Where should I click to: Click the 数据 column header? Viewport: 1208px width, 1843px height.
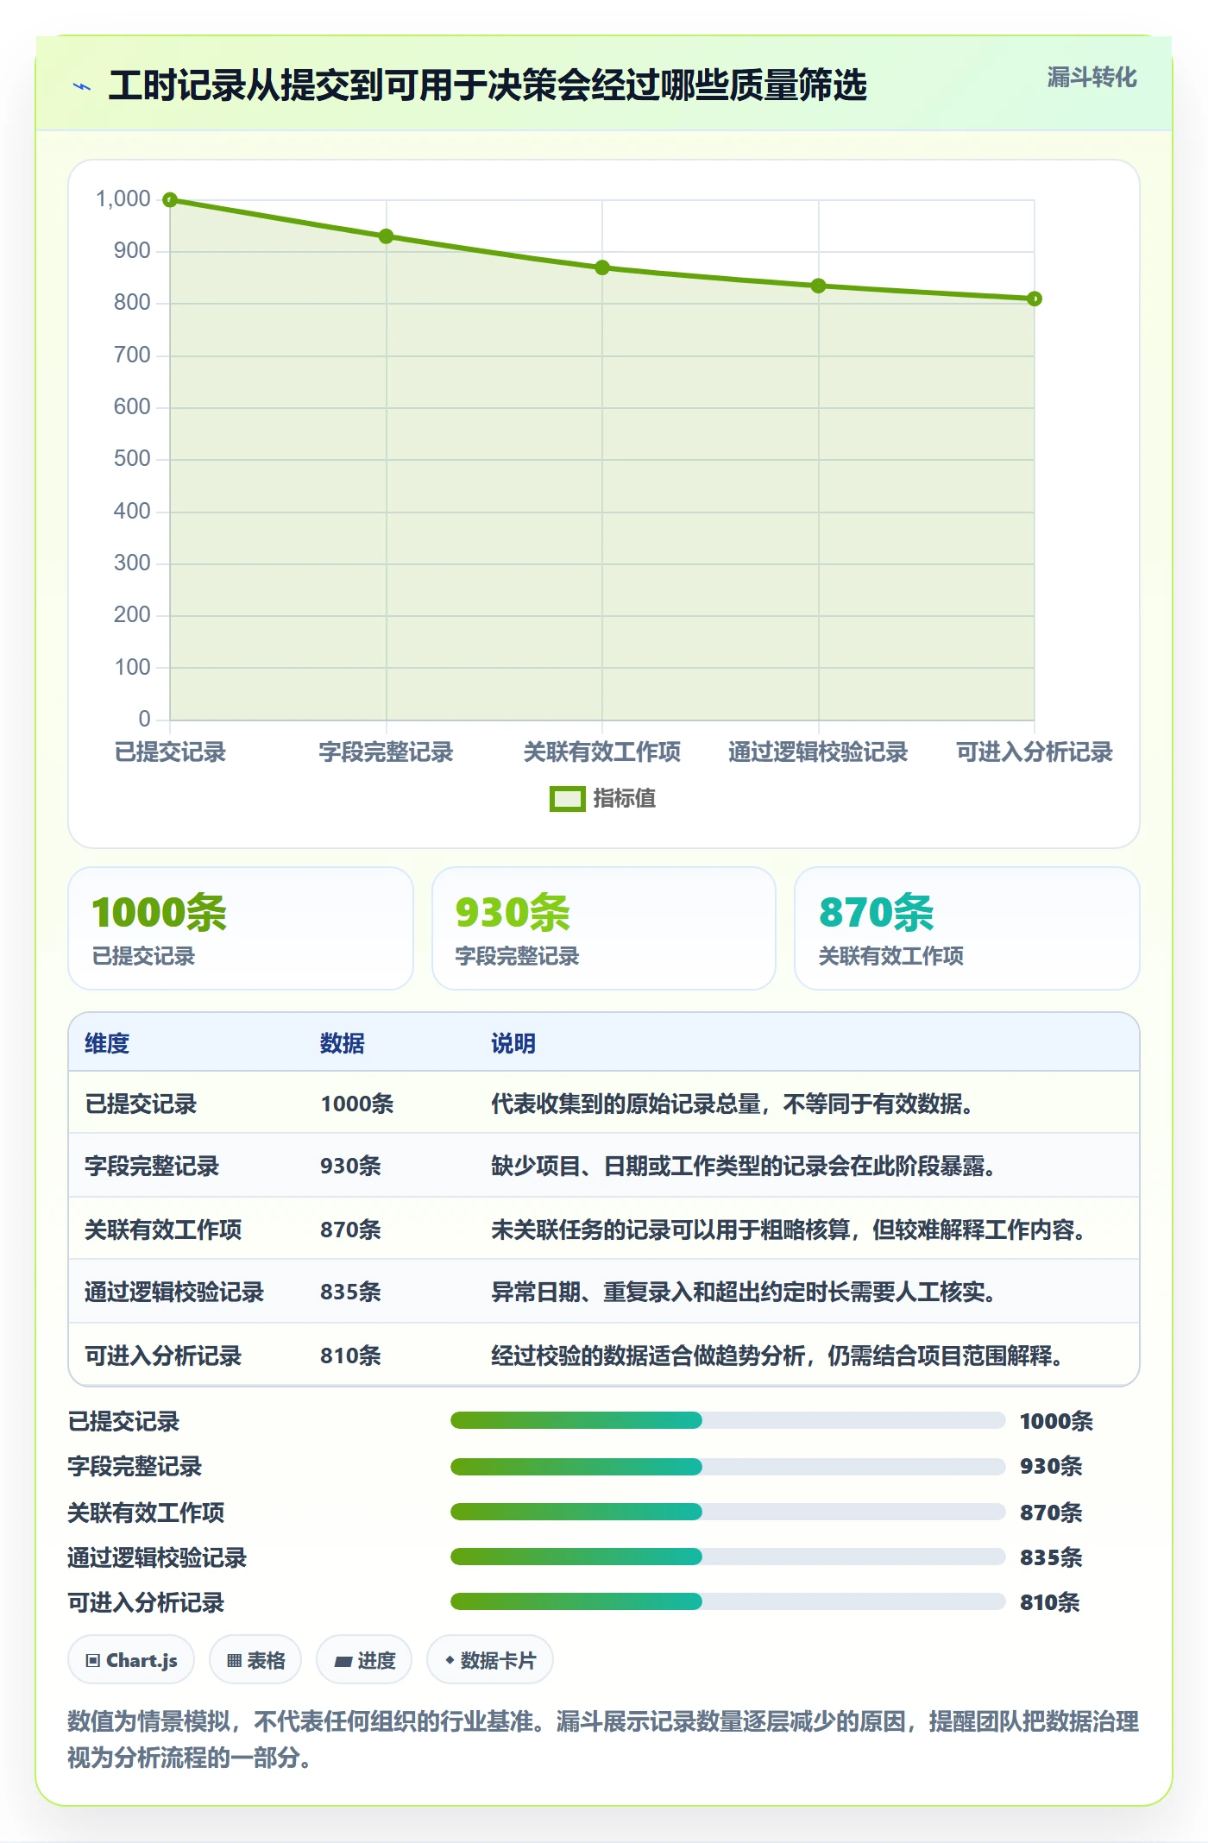[343, 1043]
